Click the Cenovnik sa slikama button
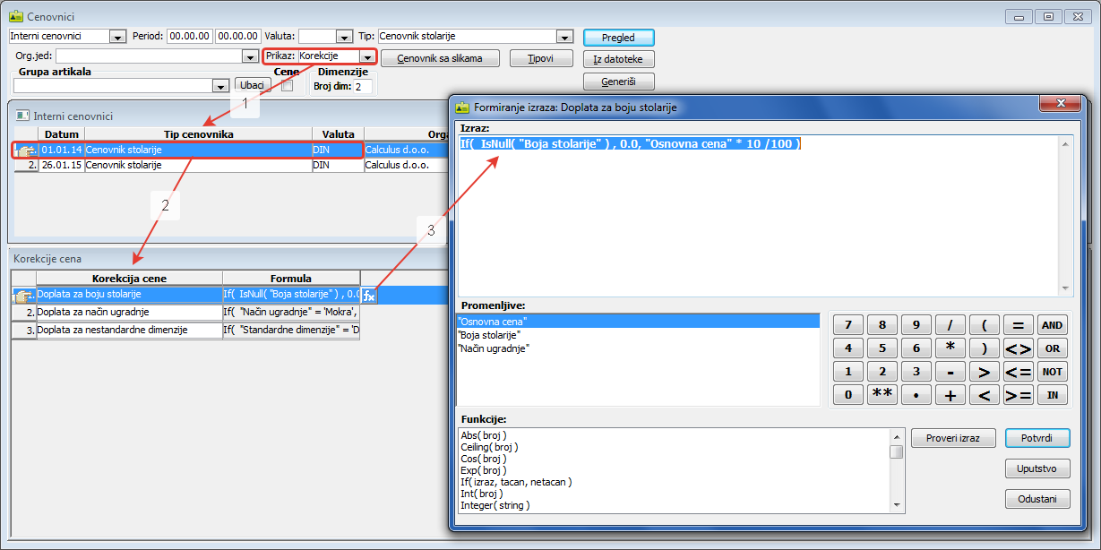 coord(439,58)
